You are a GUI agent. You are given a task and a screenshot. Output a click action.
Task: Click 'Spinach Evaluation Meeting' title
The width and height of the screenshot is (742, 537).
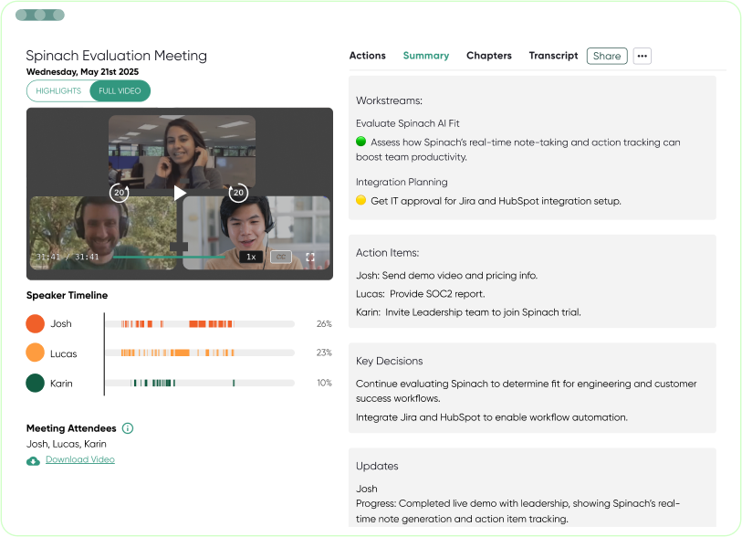tap(117, 56)
